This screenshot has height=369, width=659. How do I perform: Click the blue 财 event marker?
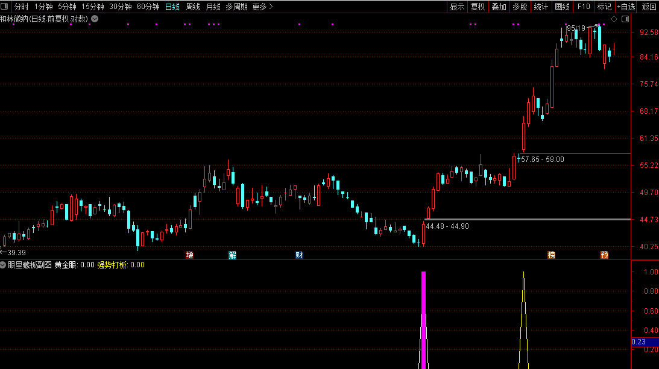tap(299, 255)
